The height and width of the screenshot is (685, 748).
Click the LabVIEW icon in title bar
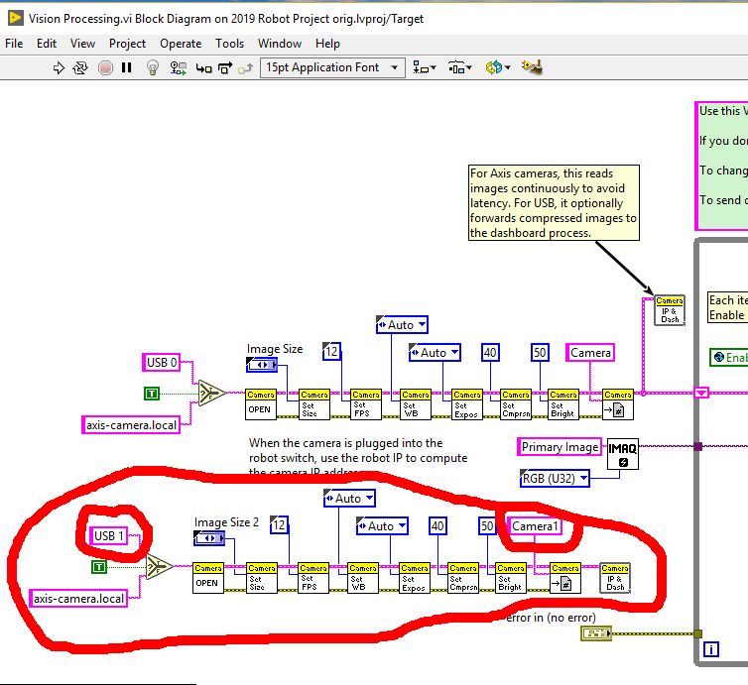click(15, 18)
